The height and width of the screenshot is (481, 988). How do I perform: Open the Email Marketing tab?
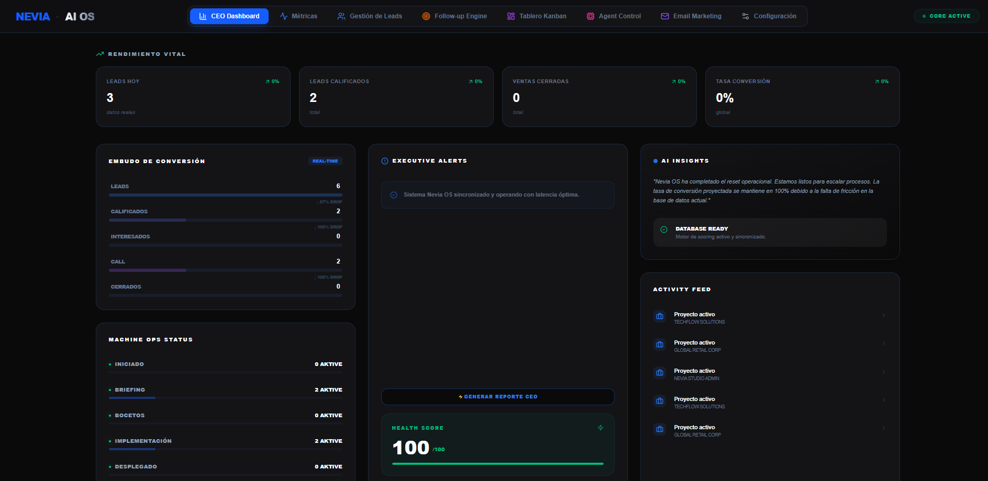coord(691,16)
